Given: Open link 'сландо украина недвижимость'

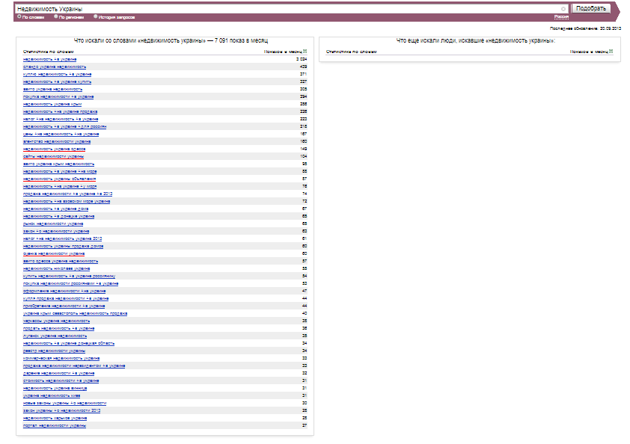Looking at the screenshot, I should coord(55,67).
